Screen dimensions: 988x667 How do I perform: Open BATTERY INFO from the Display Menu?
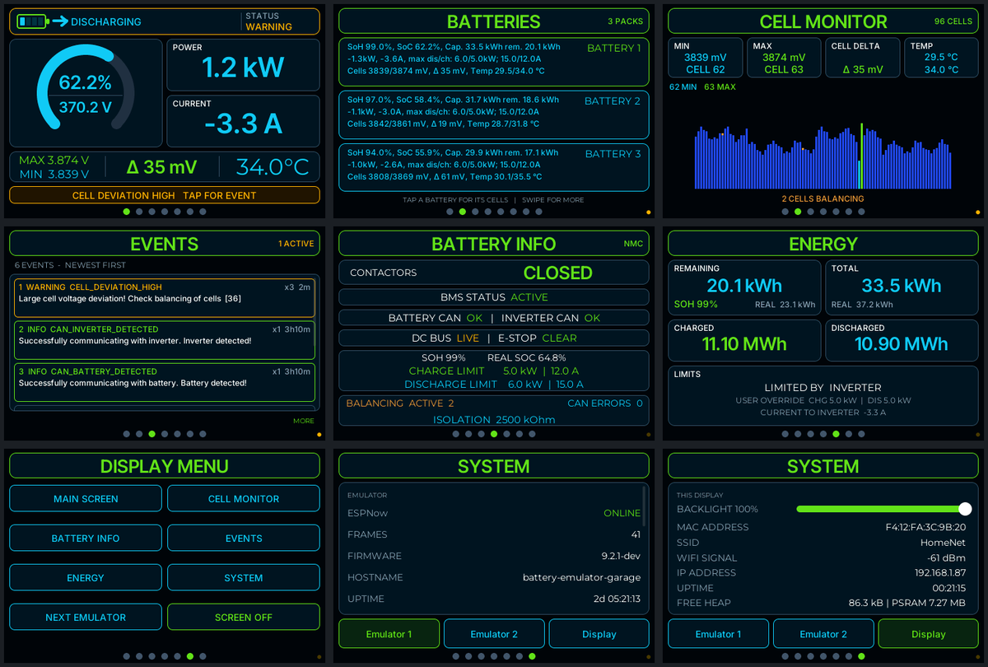click(86, 538)
